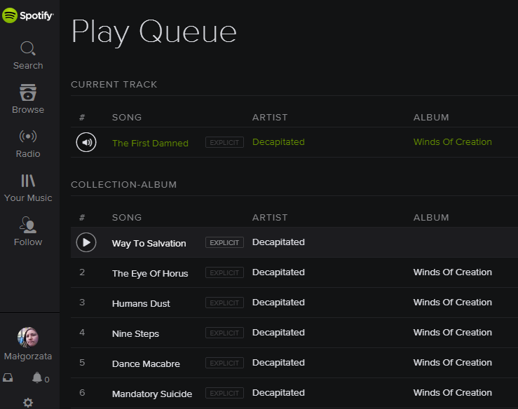This screenshot has height=409, width=518.
Task: Select The Eye Of Horus track
Action: (x=149, y=273)
